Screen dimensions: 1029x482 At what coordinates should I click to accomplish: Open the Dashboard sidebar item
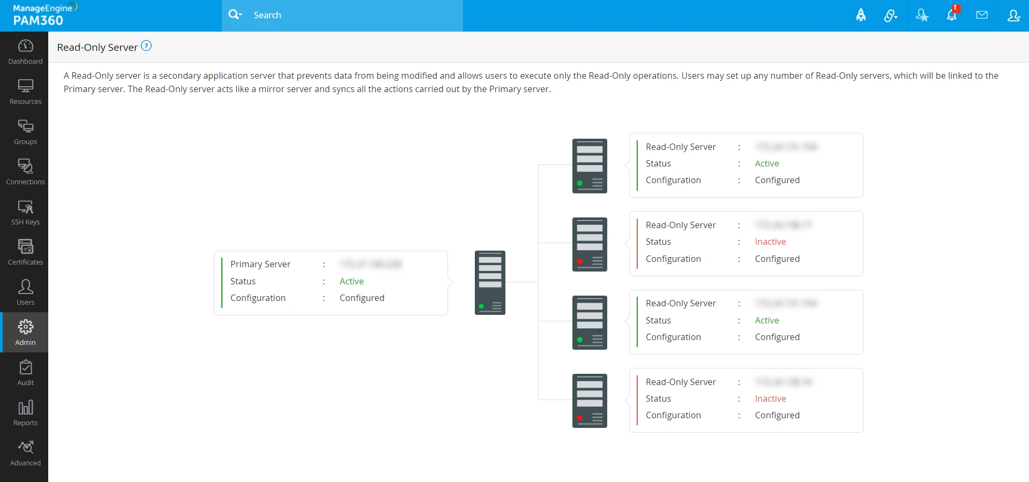coord(25,52)
